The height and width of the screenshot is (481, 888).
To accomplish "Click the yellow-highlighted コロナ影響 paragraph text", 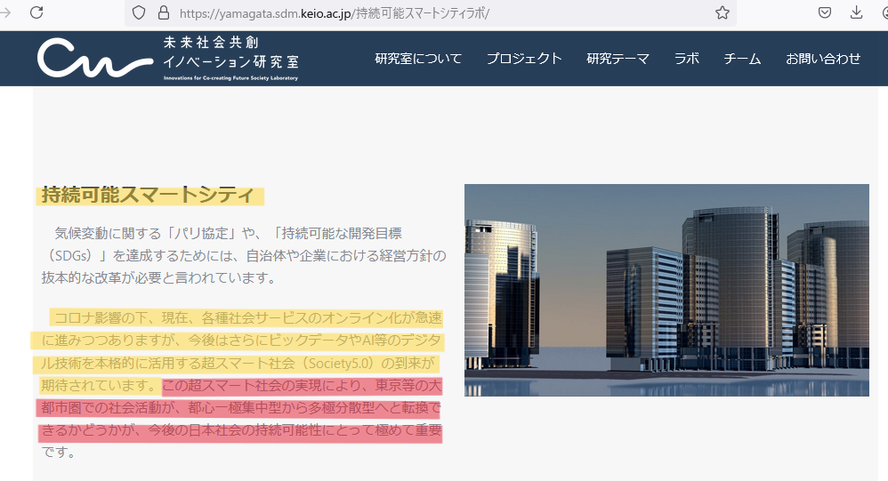I will tap(240, 341).
